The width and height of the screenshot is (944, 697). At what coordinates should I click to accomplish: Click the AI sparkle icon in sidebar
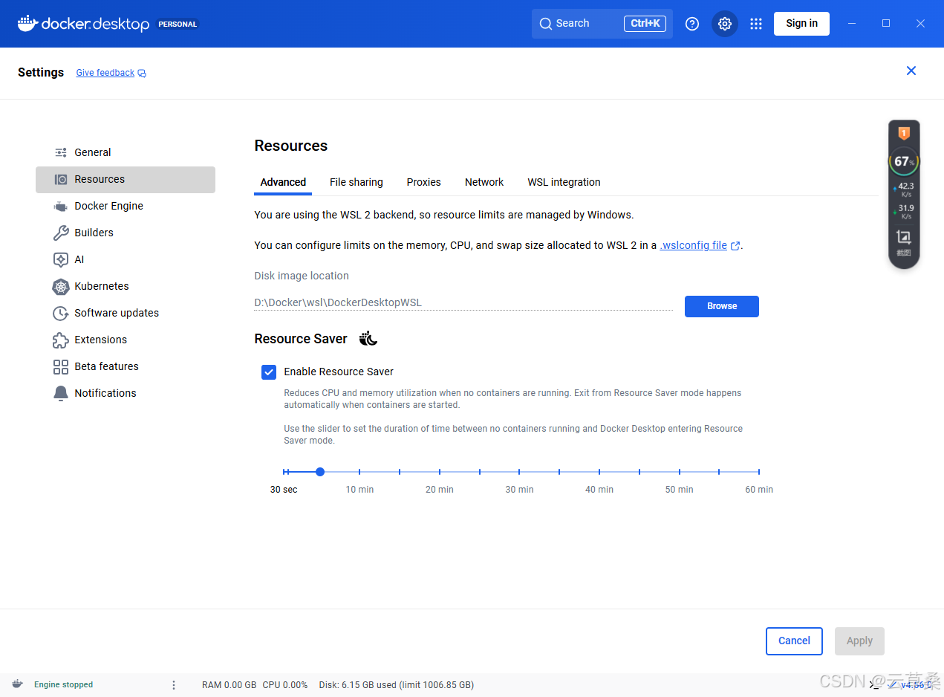pos(61,259)
